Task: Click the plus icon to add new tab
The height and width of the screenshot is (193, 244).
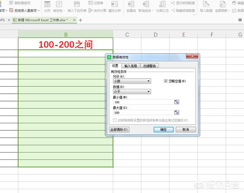Action: [x=80, y=20]
